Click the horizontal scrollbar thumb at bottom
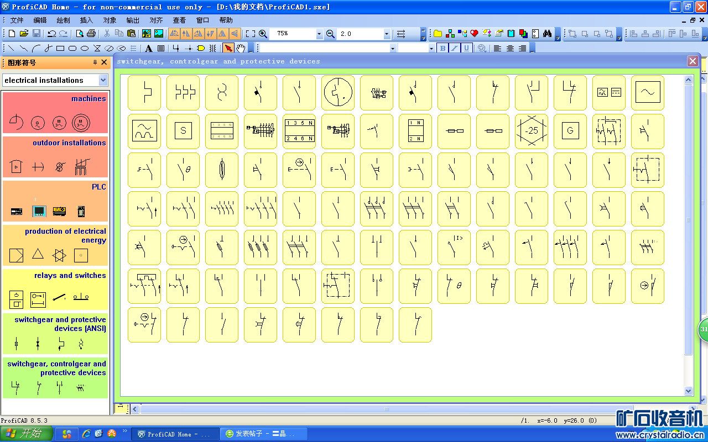Image resolution: width=708 pixels, height=442 pixels. pyautogui.click(x=387, y=409)
